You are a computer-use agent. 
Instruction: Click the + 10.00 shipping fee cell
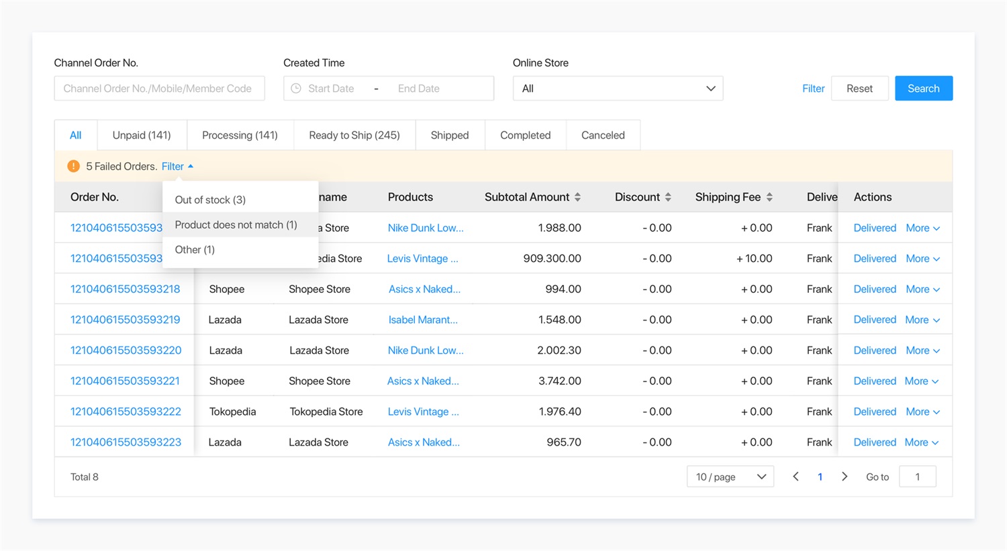pyautogui.click(x=754, y=259)
